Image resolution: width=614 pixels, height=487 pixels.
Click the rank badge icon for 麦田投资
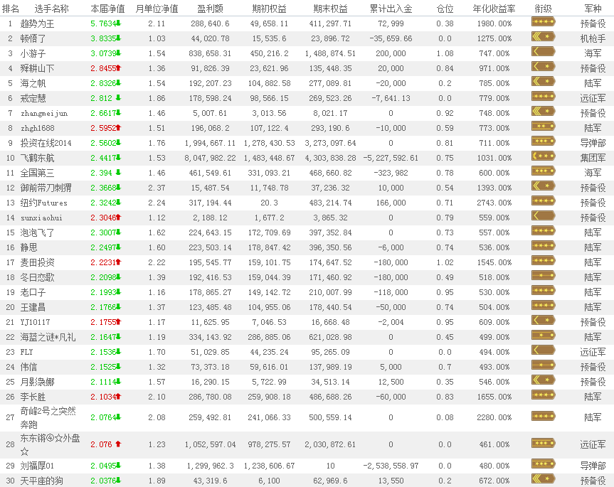click(x=543, y=260)
